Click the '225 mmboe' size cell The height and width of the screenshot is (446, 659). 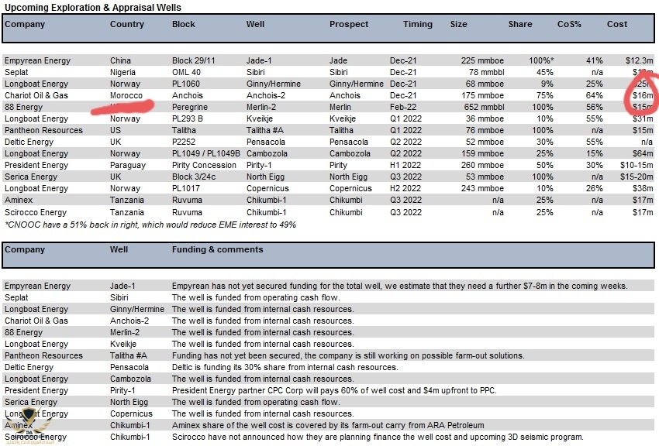(x=482, y=60)
